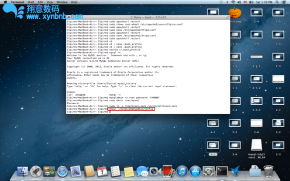Select desktop file 4-1
The height and width of the screenshot is (181, 290).
(213, 123)
